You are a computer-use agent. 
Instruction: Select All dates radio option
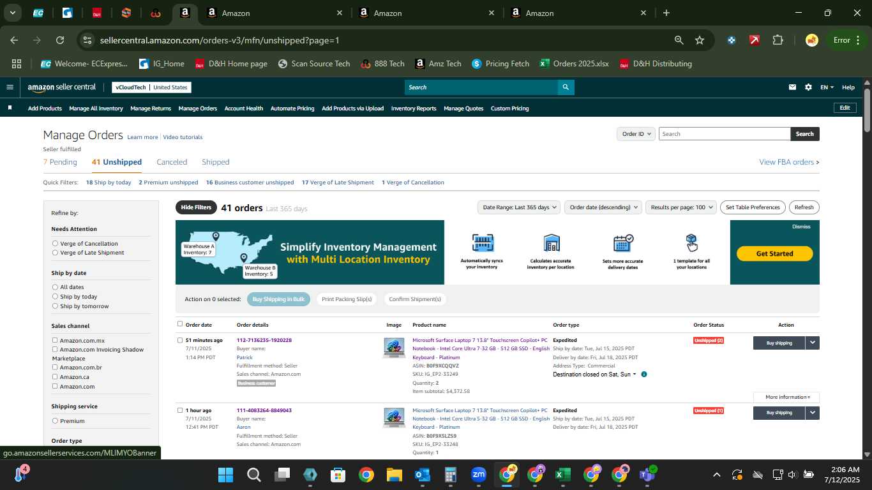pyautogui.click(x=56, y=287)
